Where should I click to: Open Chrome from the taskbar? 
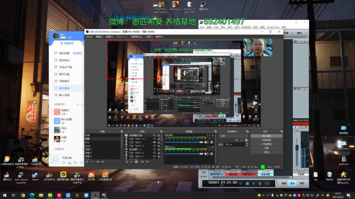pos(23,195)
